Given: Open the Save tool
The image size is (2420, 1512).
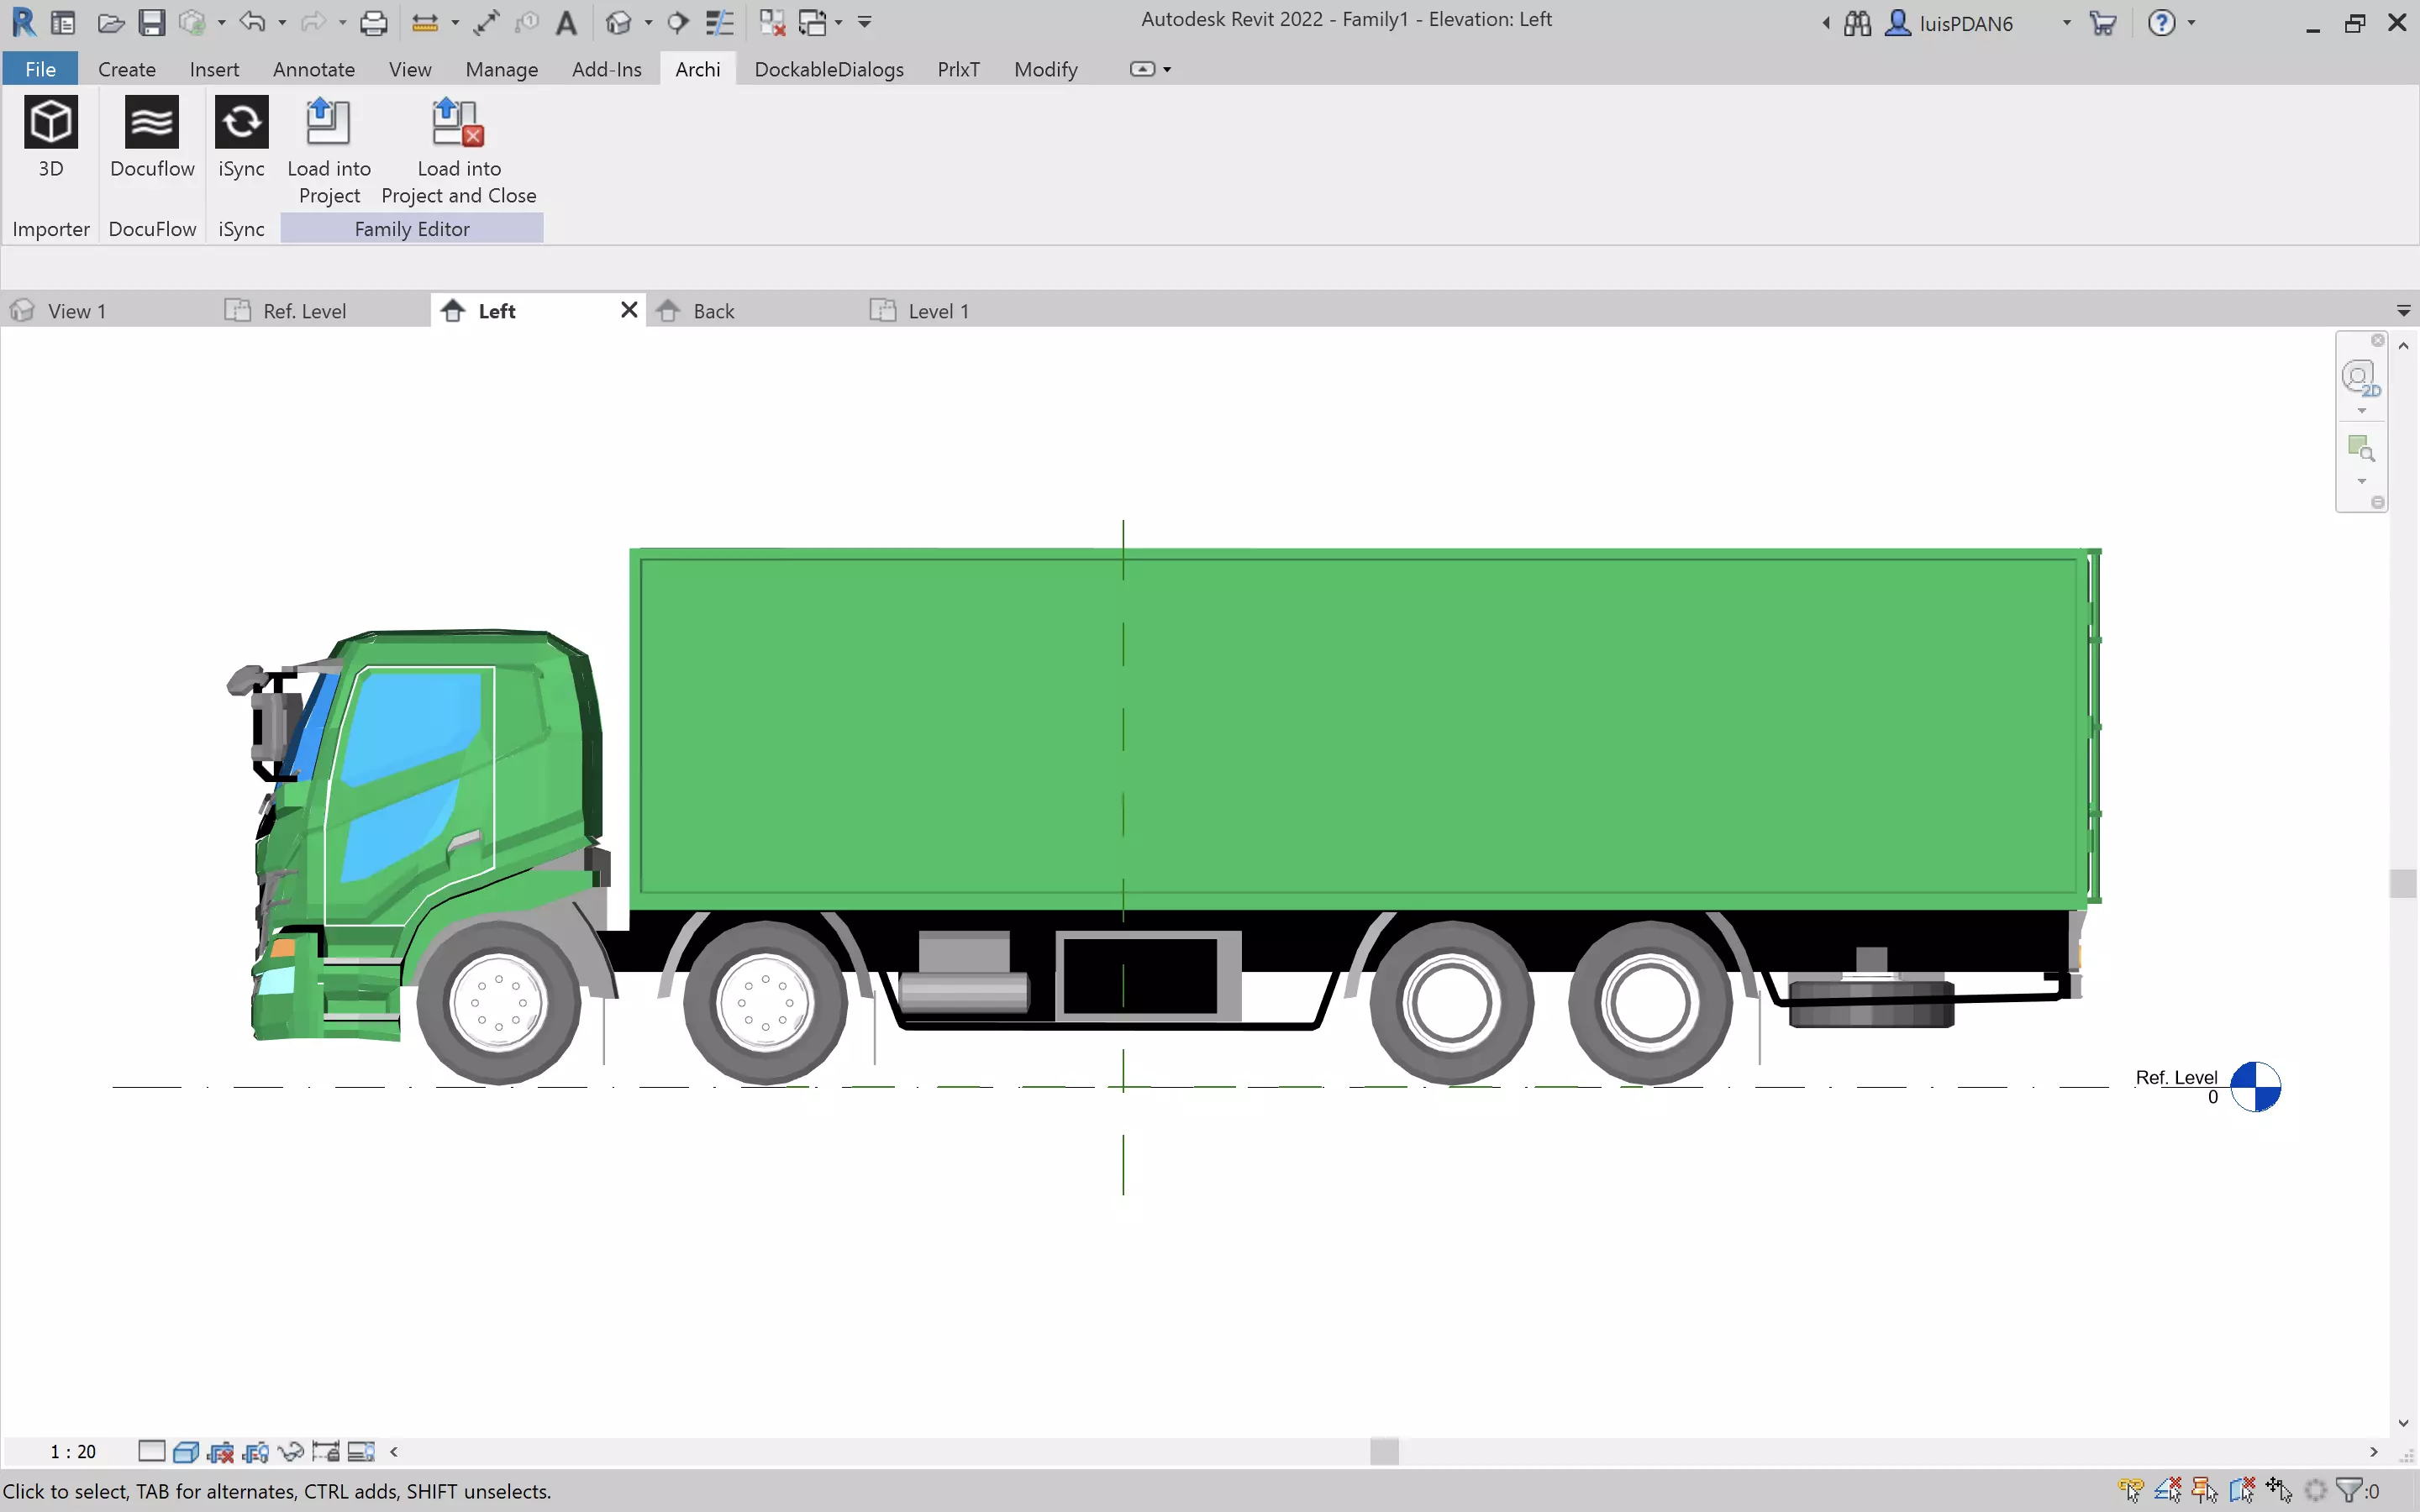Looking at the screenshot, I should coord(152,22).
